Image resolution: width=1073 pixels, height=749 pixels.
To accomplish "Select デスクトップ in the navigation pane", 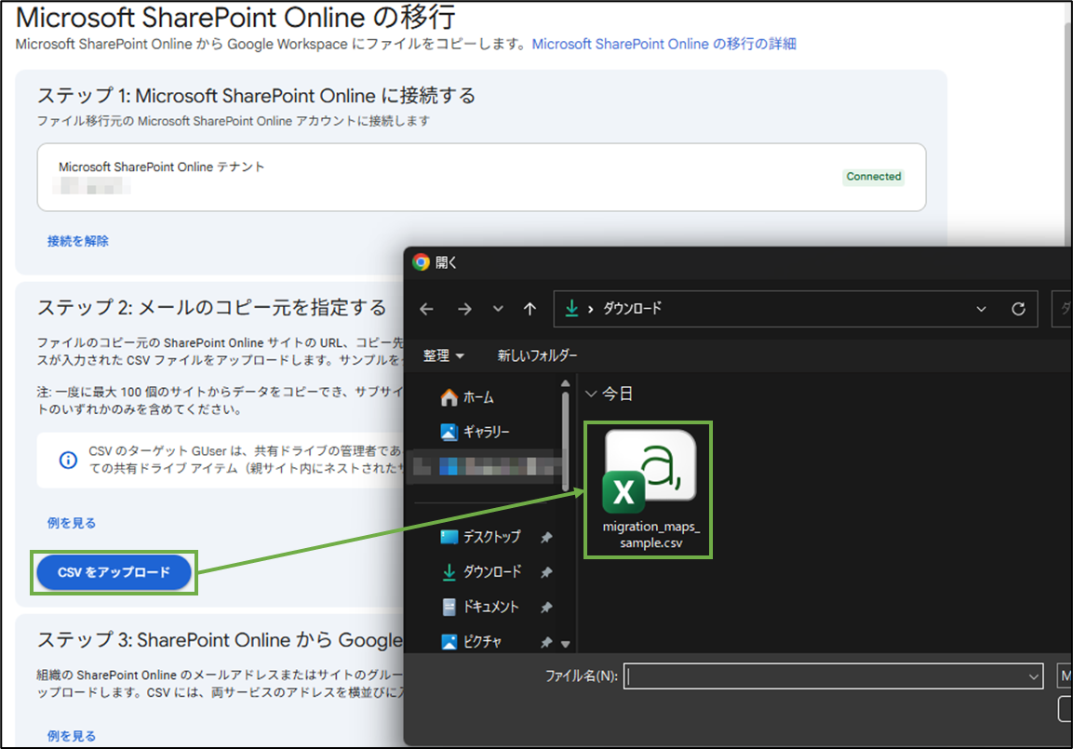I will [481, 537].
